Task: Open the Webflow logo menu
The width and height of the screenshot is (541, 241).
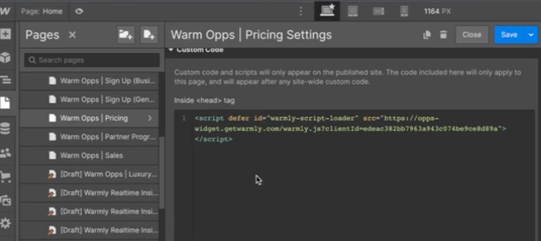Action: pyautogui.click(x=5, y=11)
